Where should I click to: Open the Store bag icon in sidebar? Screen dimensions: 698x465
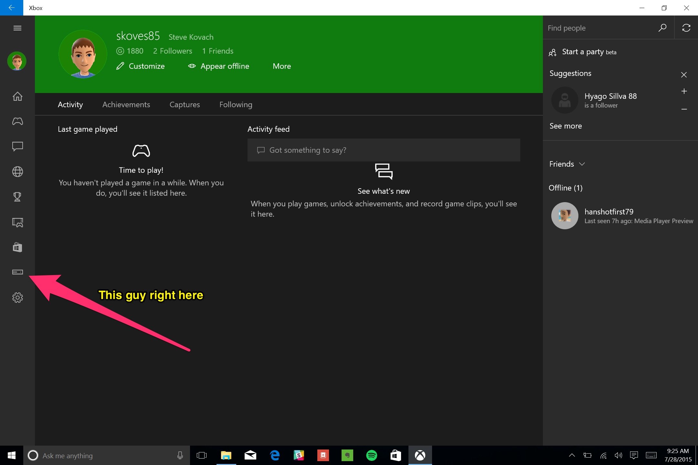(17, 247)
